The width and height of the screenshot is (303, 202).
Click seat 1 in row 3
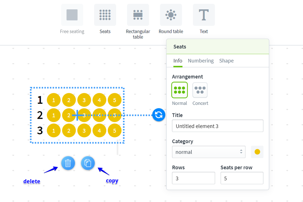pos(54,131)
